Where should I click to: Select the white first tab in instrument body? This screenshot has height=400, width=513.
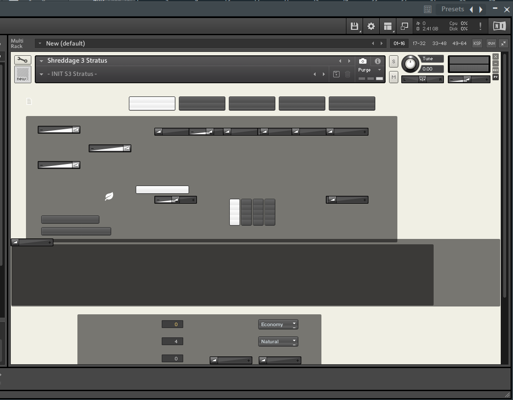152,104
